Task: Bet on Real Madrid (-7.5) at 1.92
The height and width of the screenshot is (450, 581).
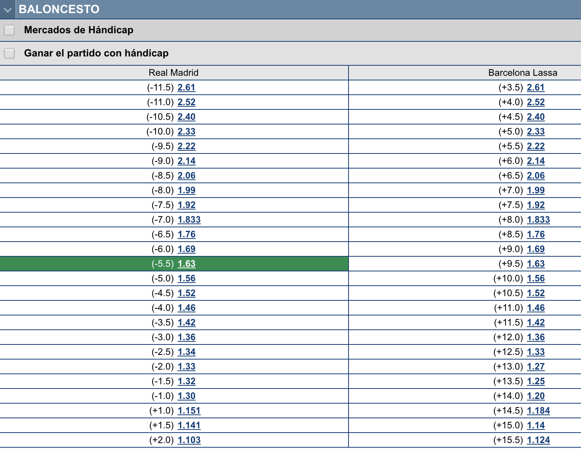Action: 186,205
